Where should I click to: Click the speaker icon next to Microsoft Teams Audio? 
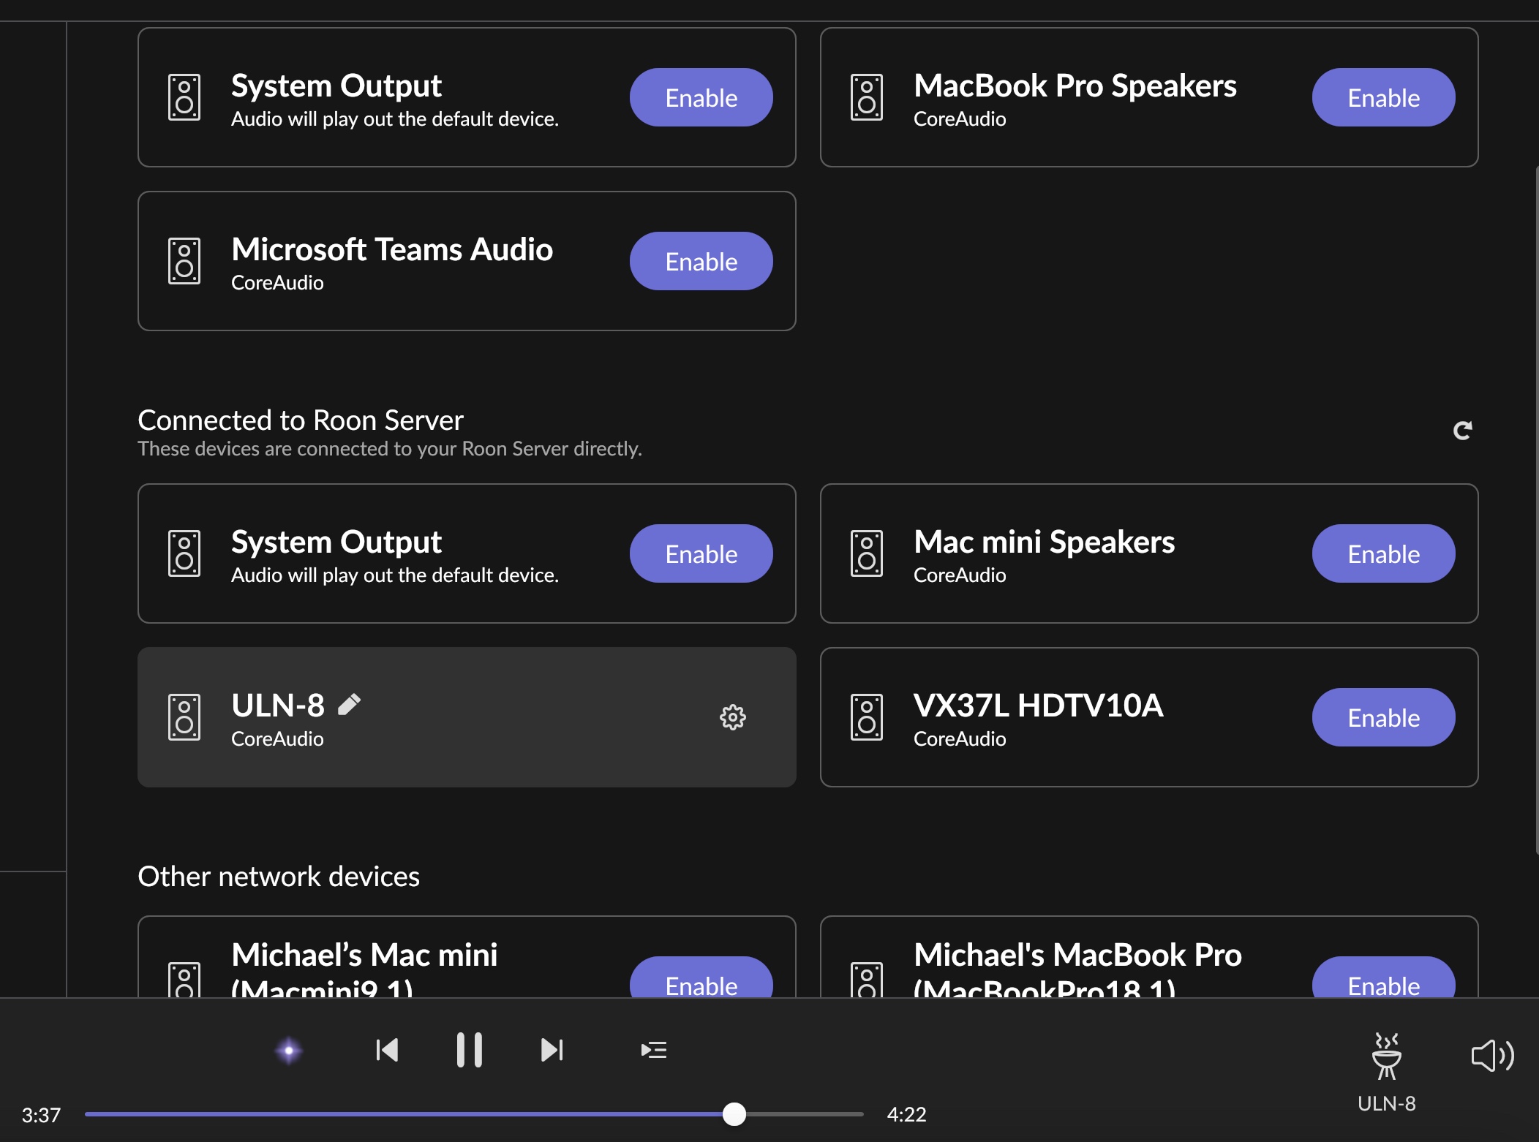pos(184,260)
